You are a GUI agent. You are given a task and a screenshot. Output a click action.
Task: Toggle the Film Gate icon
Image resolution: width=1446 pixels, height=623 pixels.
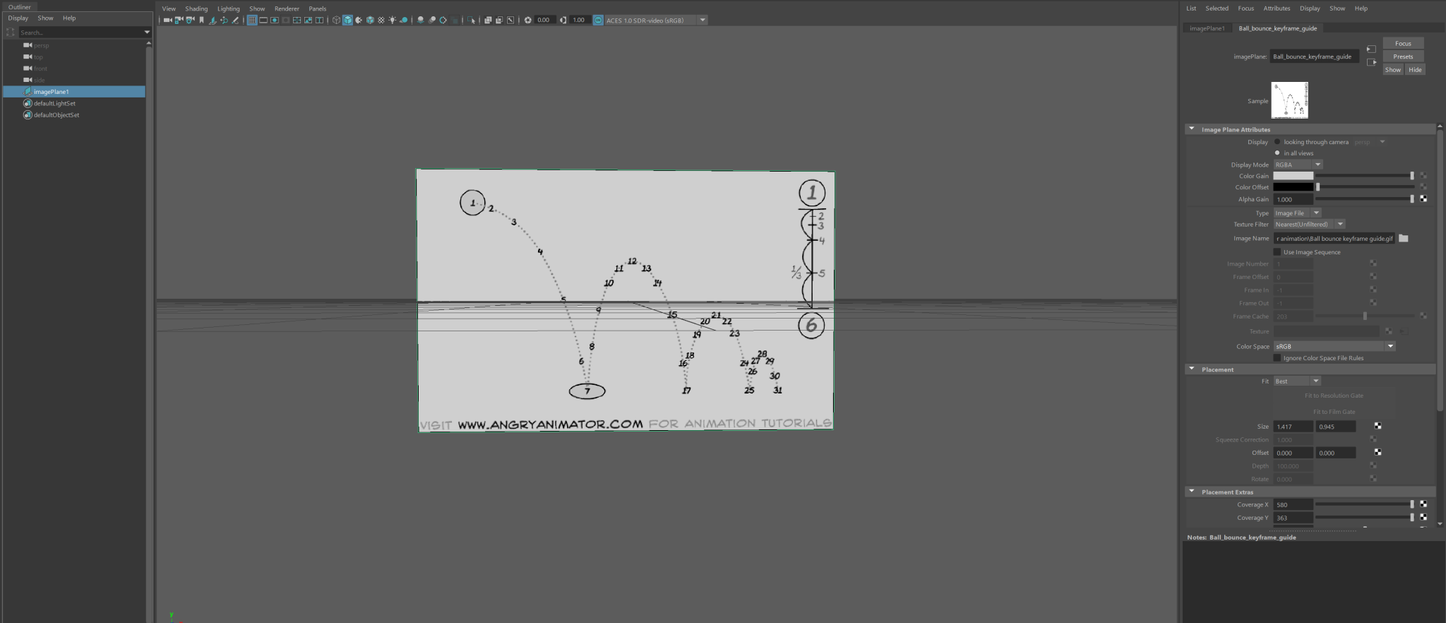263,20
